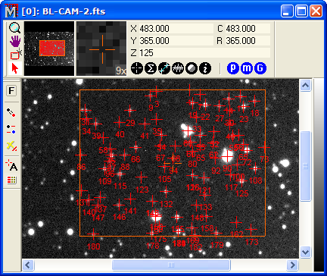Screen dimensions: 327x276
Task: Select the red arrow pointer tool
Action: (x=15, y=68)
